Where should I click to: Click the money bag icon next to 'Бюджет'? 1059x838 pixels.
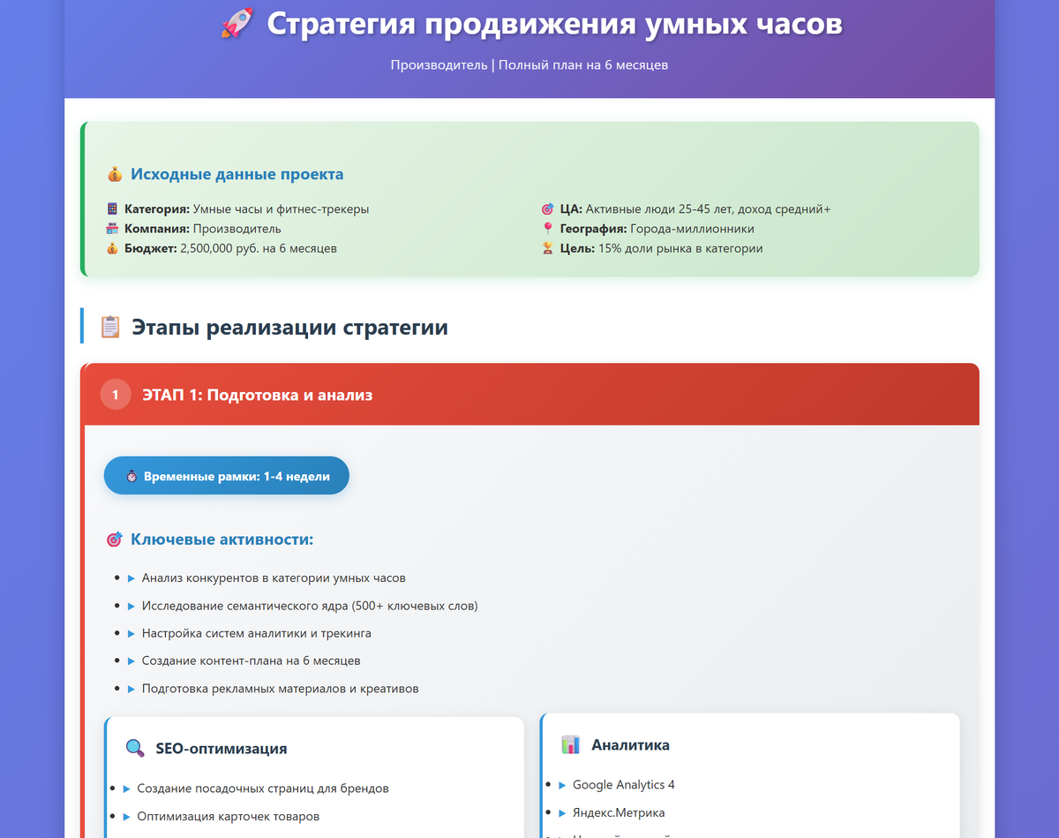point(112,248)
